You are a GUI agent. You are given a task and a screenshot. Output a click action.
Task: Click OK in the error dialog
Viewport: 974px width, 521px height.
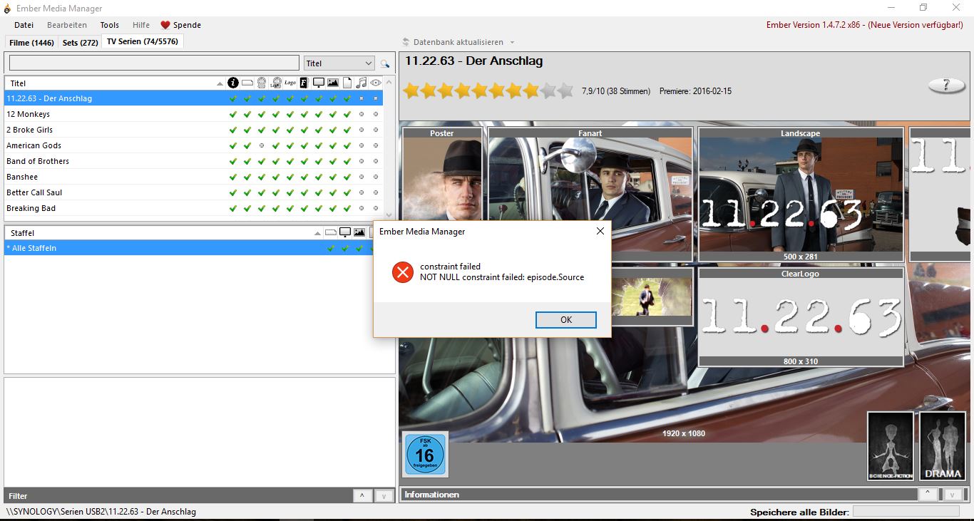(566, 320)
